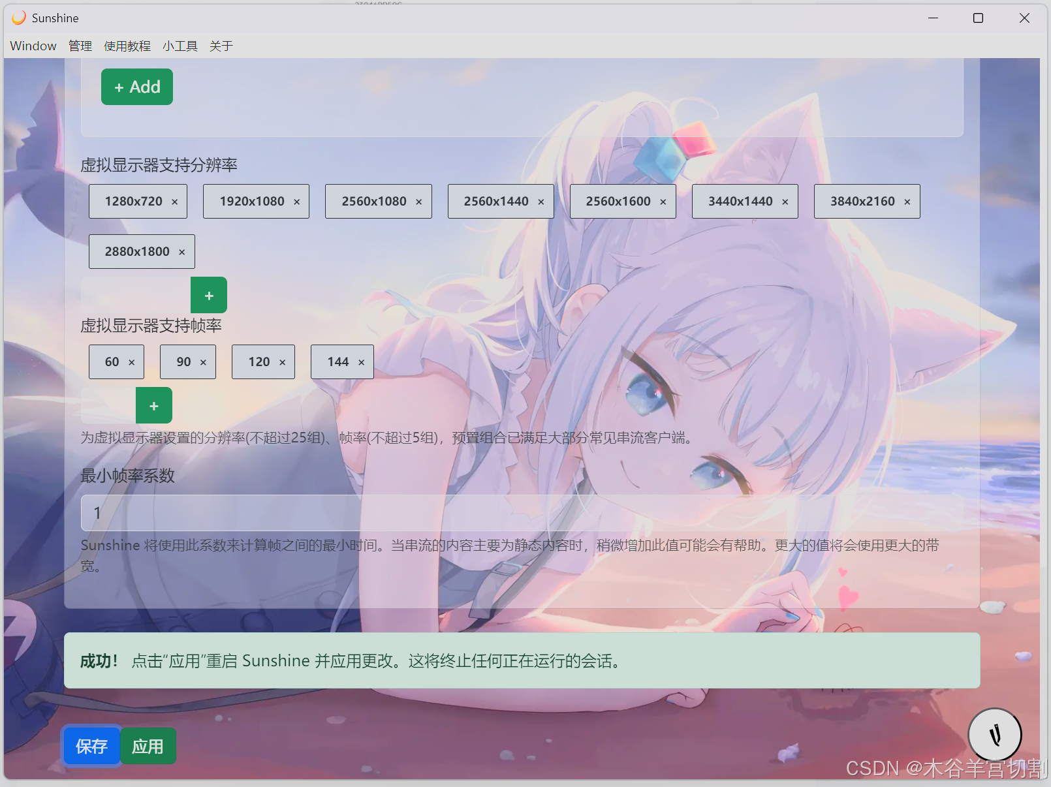
Task: Delete the 90 frame rate tag
Action: click(x=203, y=362)
